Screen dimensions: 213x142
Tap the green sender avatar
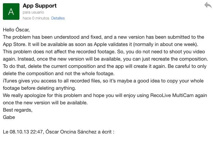(x=11, y=11)
